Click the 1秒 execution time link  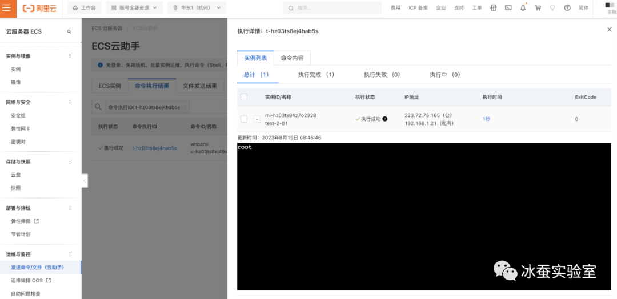coord(486,119)
